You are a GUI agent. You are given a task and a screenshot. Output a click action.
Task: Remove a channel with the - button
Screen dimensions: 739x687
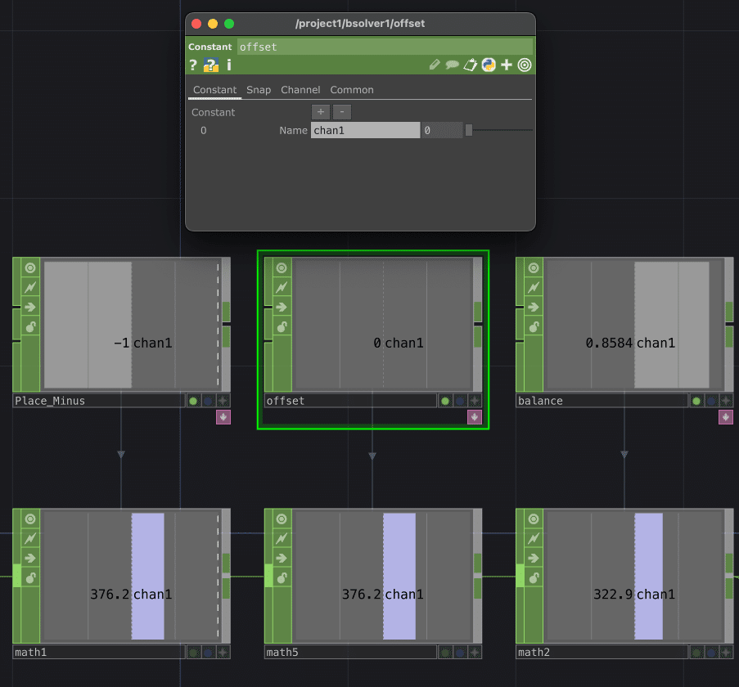click(342, 111)
